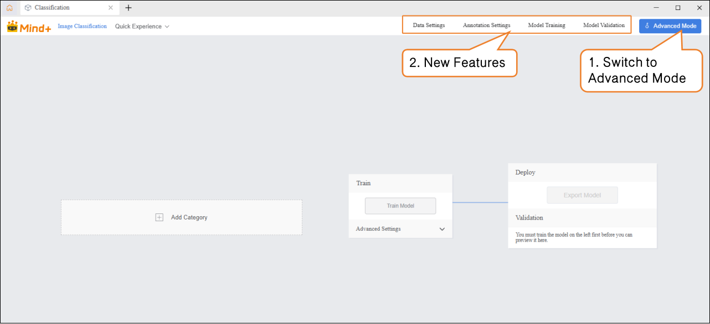
Task: Expand the Advanced Settings chevron
Action: pyautogui.click(x=442, y=229)
